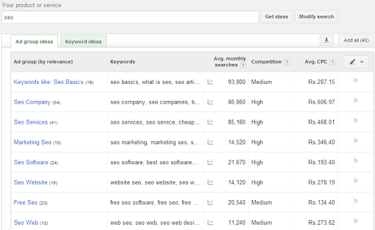Sort by Ad group (by relevance) header

43,62
